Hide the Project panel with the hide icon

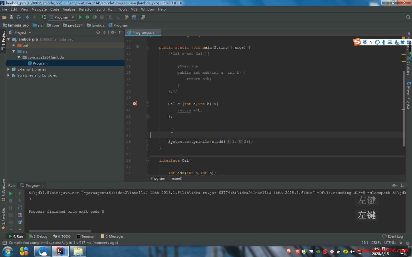point(121,32)
